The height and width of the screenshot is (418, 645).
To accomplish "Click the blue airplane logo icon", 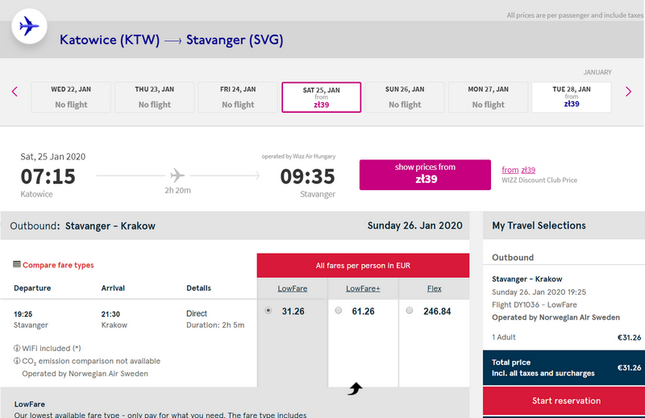I will click(29, 27).
